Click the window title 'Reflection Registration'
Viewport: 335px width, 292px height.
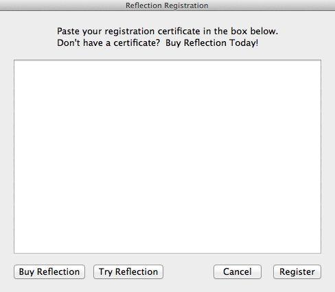tap(167, 5)
